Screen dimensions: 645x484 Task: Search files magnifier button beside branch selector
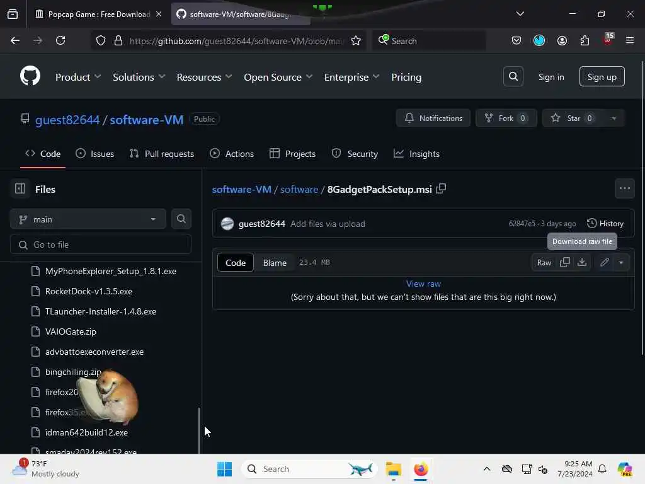(x=181, y=219)
